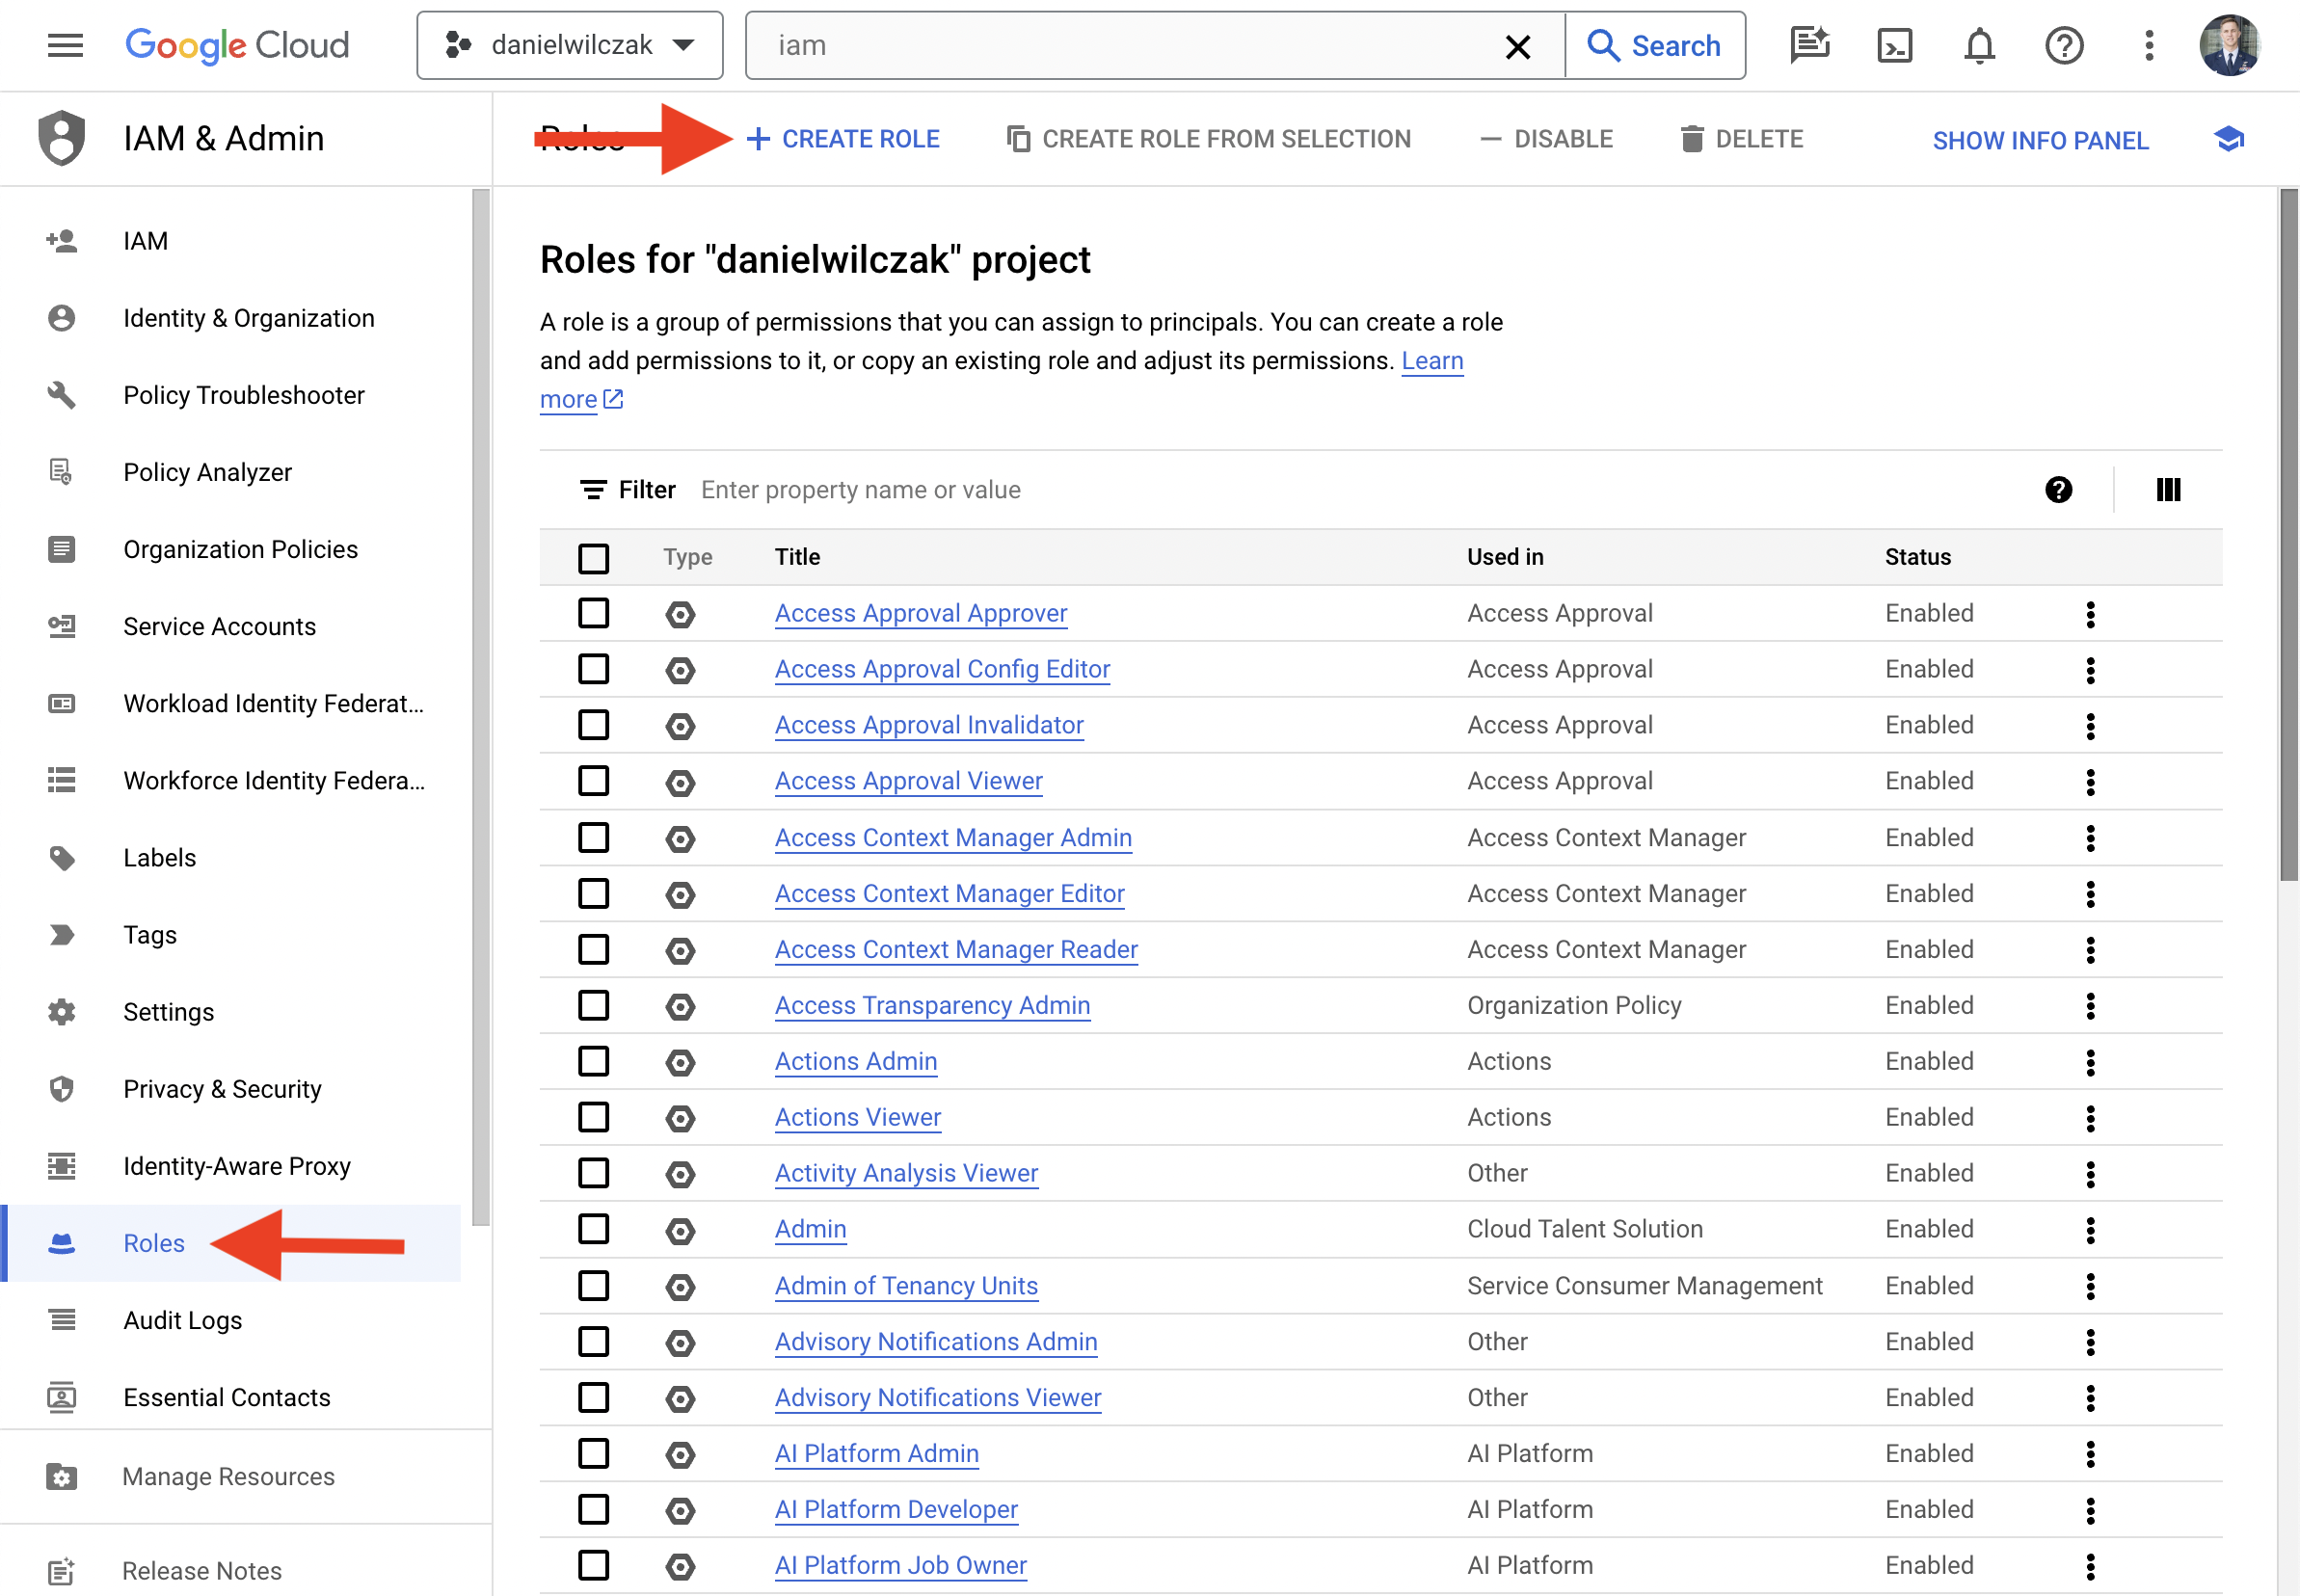Click CREATE ROLE FROM SELECTION
Viewport: 2300px width, 1596px height.
click(1208, 139)
